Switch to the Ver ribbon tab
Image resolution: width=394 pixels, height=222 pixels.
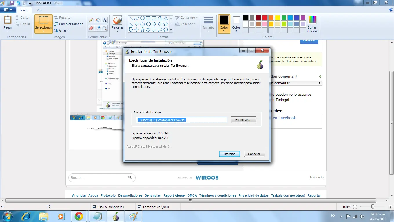(x=39, y=10)
